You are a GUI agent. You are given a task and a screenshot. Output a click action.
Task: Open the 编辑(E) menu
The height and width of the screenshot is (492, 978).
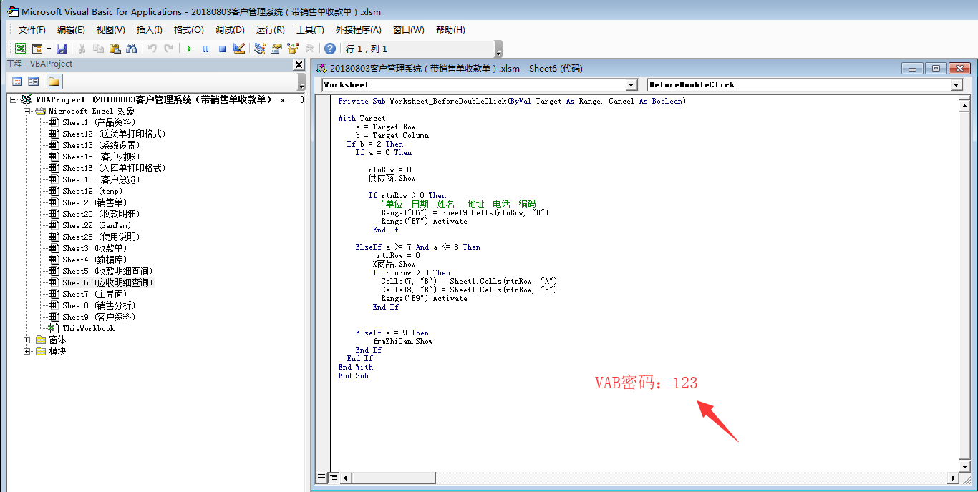pyautogui.click(x=71, y=30)
